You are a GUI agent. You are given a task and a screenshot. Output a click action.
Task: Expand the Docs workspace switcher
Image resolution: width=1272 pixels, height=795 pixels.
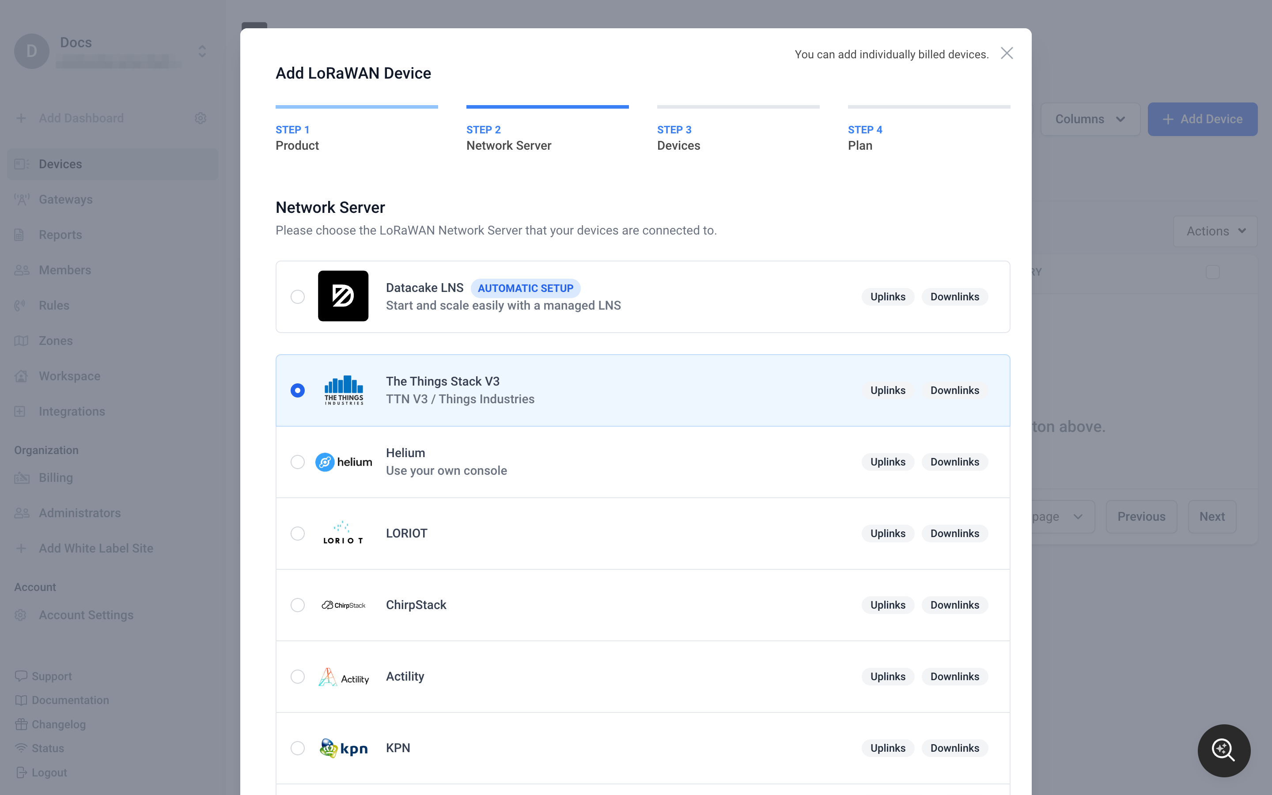pos(202,51)
